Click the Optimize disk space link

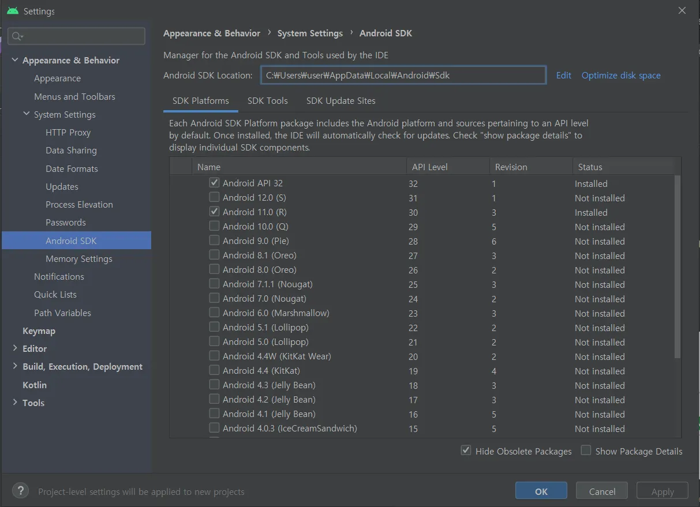(x=621, y=76)
